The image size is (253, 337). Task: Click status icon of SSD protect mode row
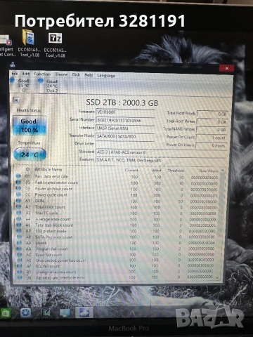19,231
